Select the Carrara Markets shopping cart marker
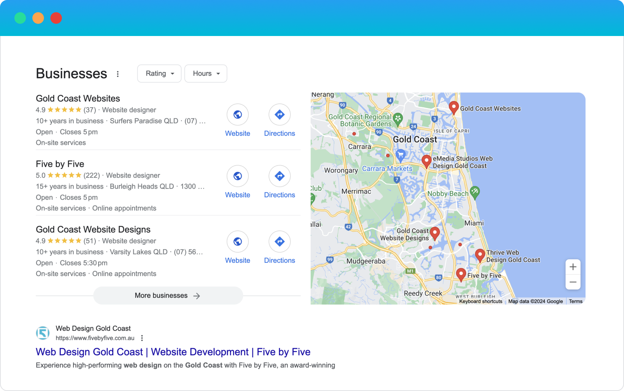This screenshot has width=624, height=391. coord(401,156)
